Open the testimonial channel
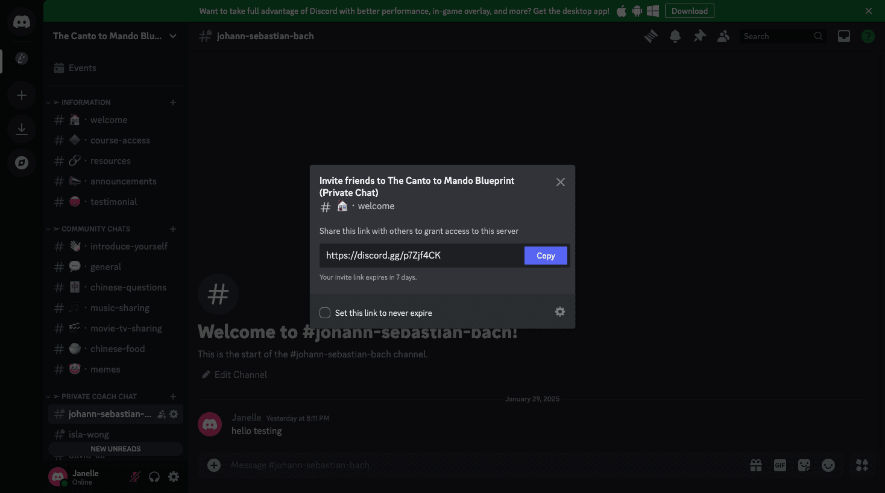The image size is (885, 493). tap(116, 202)
